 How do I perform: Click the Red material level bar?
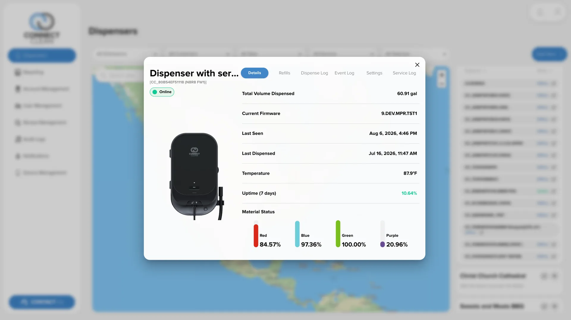(256, 234)
